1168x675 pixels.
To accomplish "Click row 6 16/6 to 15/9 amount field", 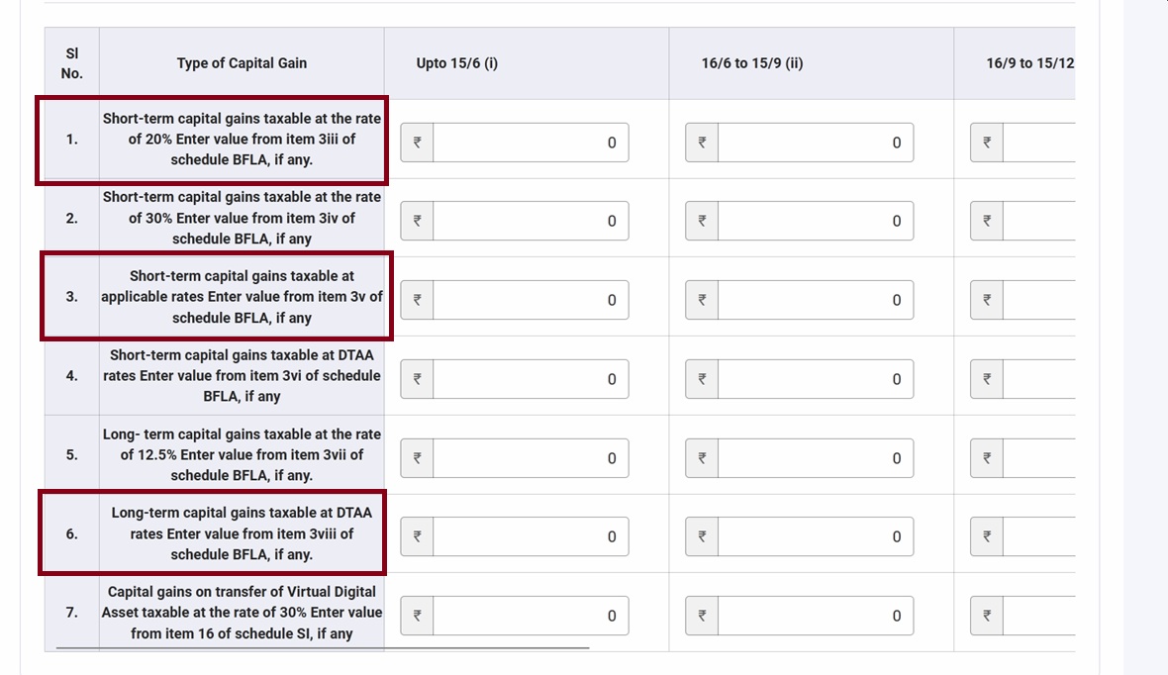I will coord(816,536).
